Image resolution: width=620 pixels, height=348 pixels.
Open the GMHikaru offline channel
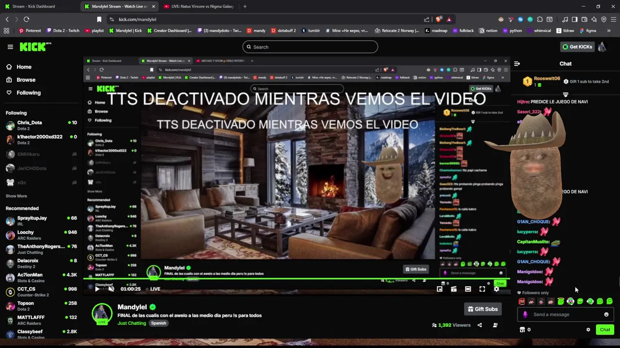41,154
